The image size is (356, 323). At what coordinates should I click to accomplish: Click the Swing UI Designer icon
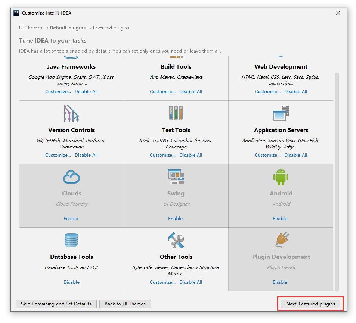[176, 177]
